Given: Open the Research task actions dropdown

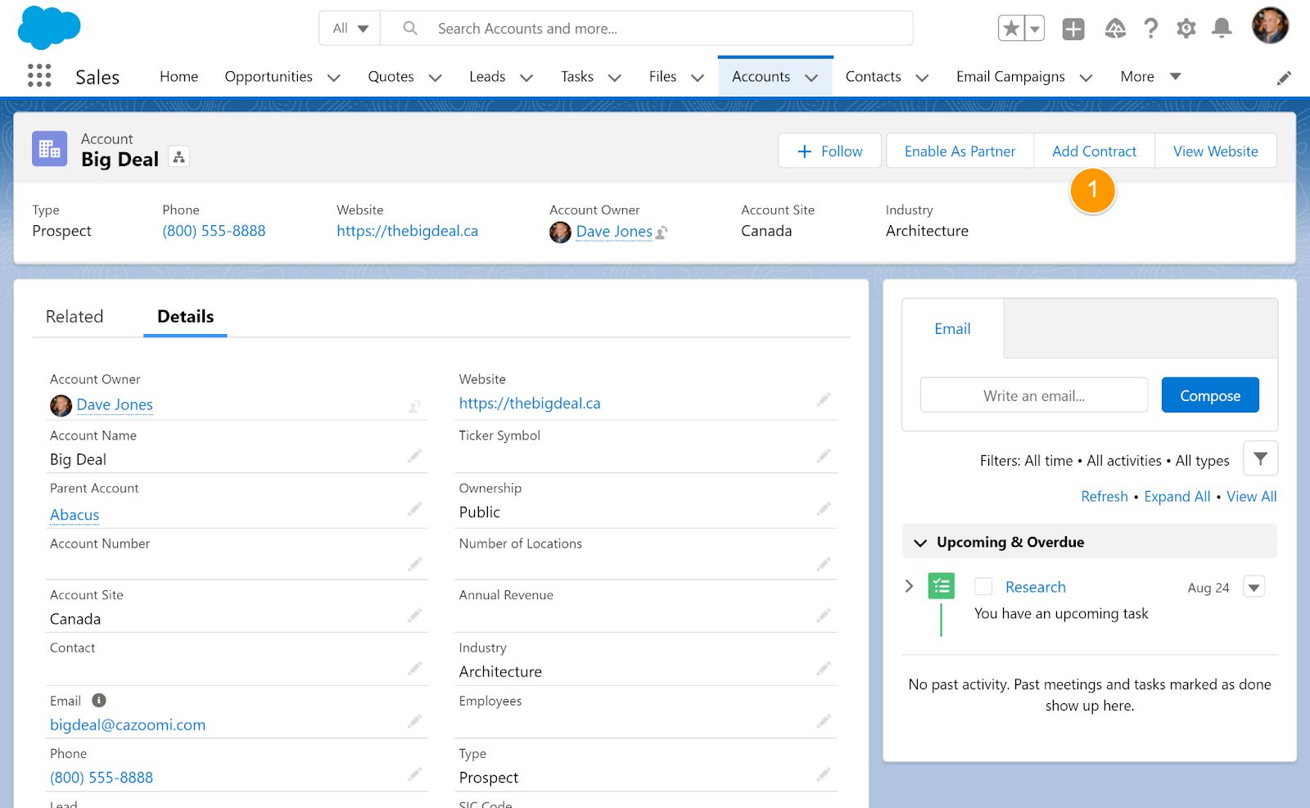Looking at the screenshot, I should pyautogui.click(x=1254, y=587).
